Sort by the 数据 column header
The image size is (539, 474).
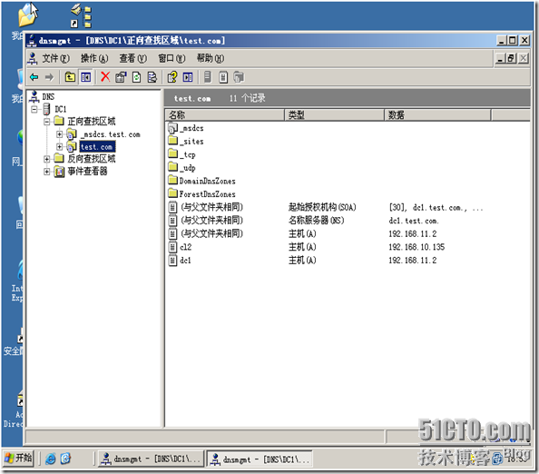437,115
